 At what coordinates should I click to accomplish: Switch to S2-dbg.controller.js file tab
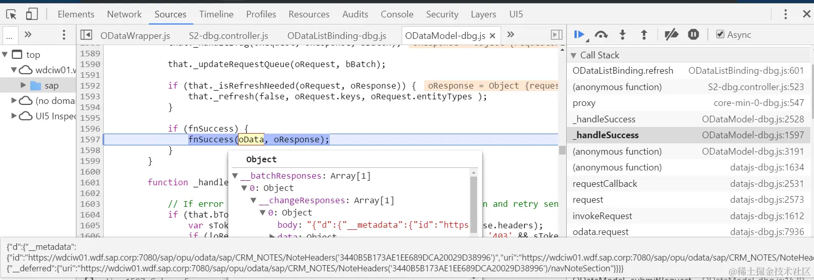(228, 36)
